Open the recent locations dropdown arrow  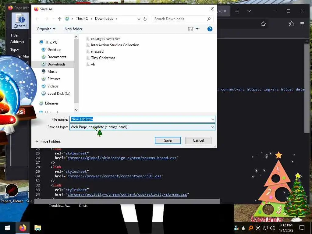53,19
